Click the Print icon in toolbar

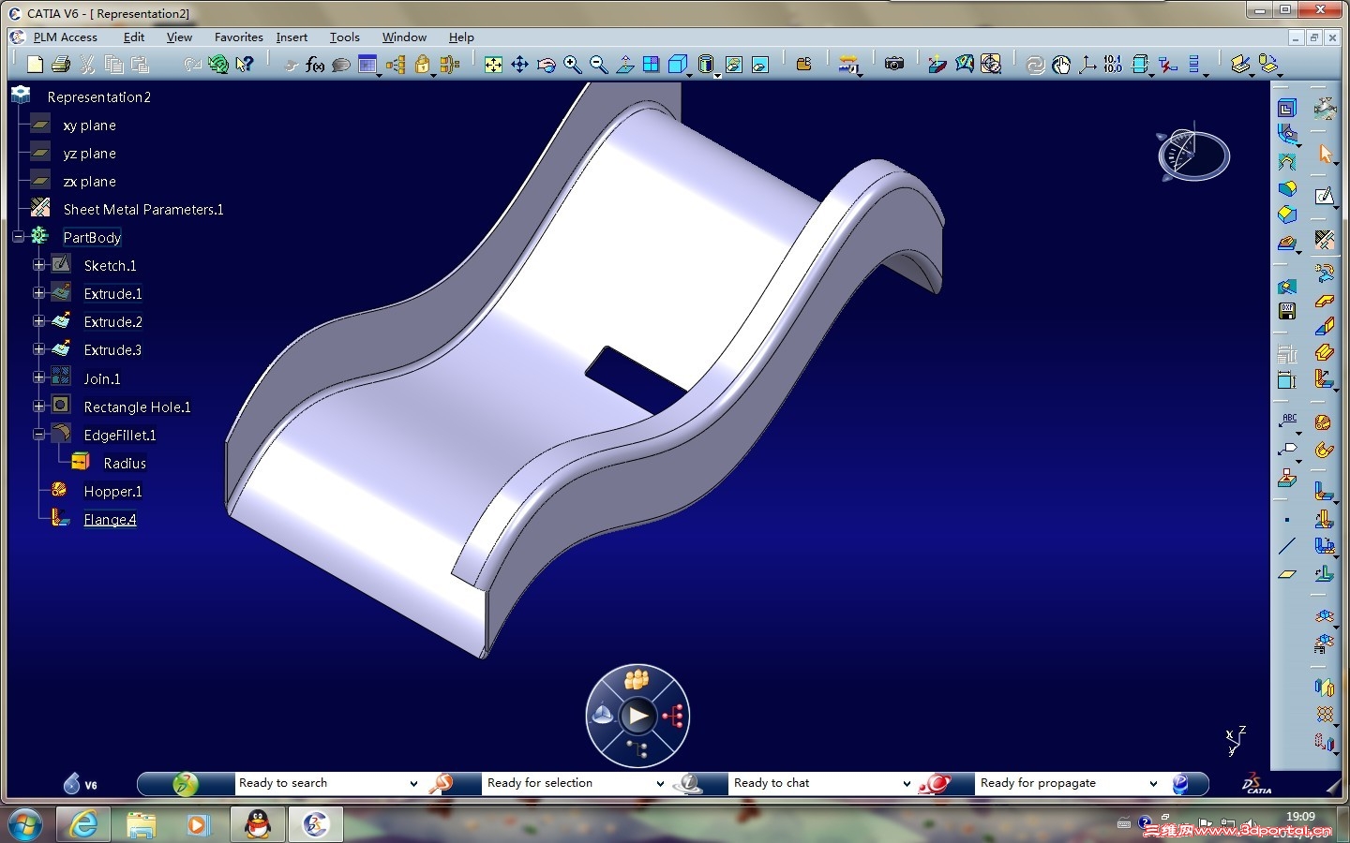tap(61, 64)
